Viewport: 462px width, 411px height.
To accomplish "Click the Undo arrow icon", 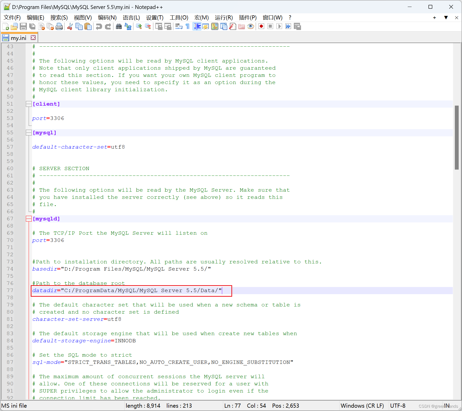I will tap(99, 26).
